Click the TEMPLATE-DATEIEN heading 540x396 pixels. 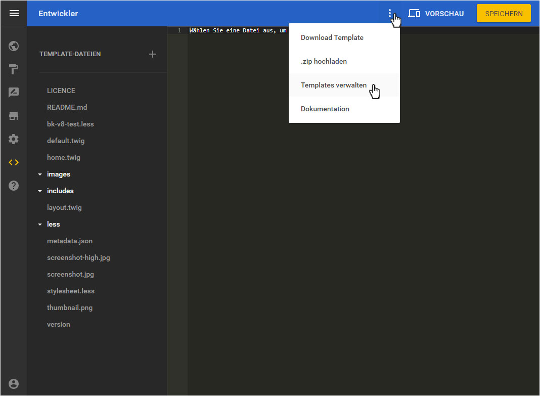tap(70, 54)
